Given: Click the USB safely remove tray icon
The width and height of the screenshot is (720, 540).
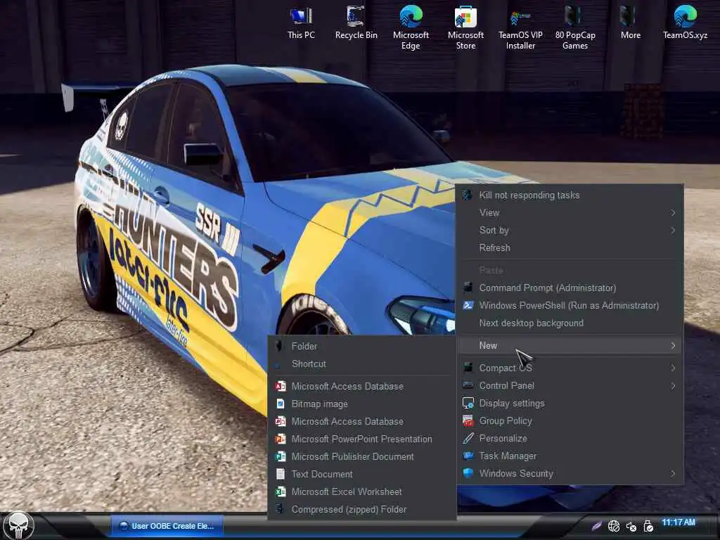Looking at the screenshot, I should pyautogui.click(x=648, y=526).
